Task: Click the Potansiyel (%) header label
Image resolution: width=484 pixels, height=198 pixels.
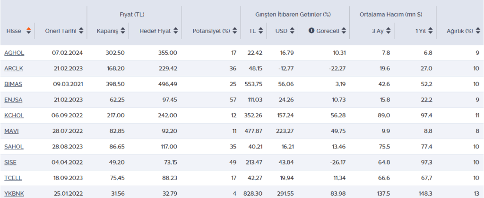Action: [x=211, y=31]
